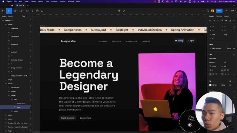Click the headphones audio icon
The width and height of the screenshot is (237, 133).
208,11
